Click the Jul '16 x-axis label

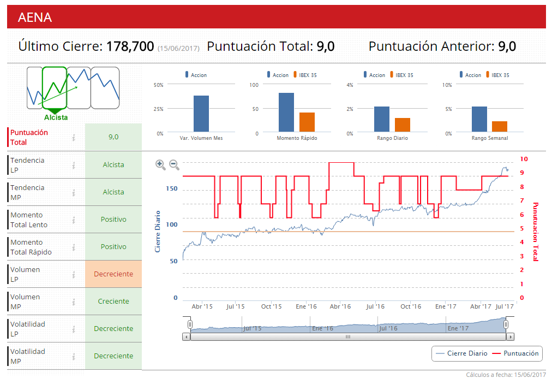click(375, 306)
